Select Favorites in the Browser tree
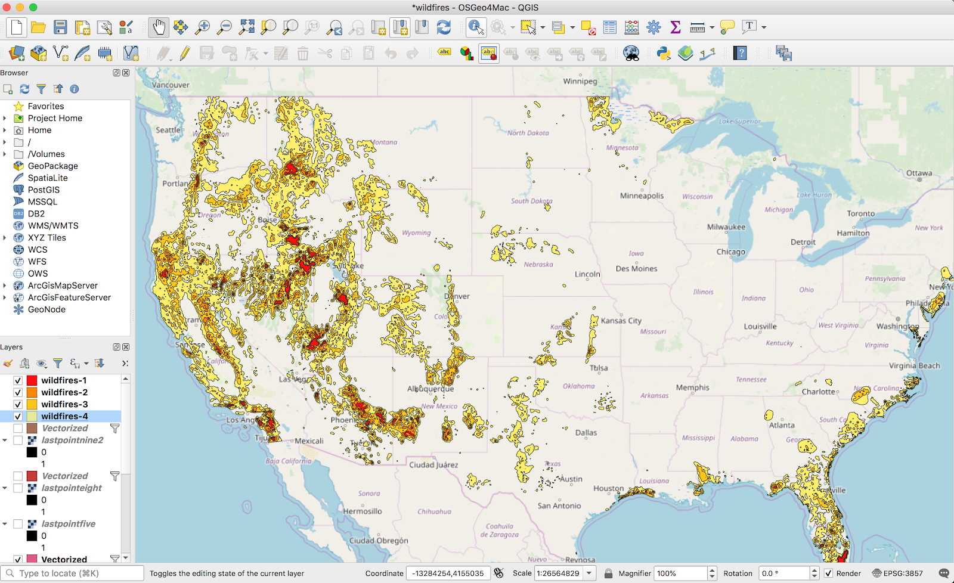Screen dimensions: 954x583 click(x=46, y=106)
